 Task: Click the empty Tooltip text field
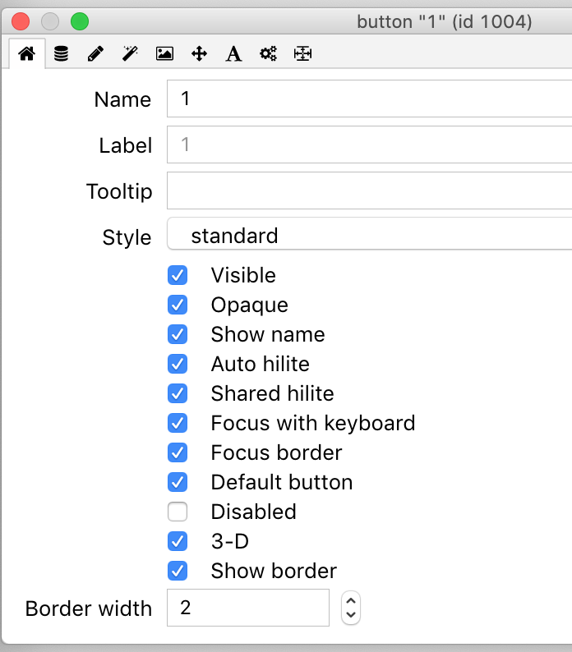370,191
